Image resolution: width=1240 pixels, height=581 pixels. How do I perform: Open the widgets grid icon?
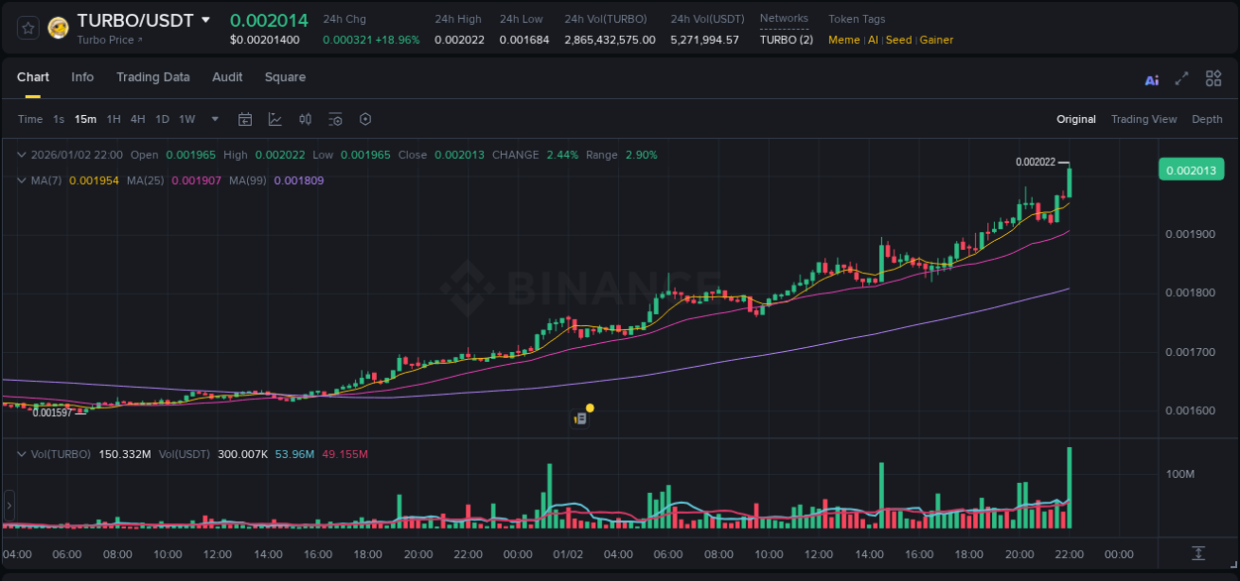click(1213, 77)
